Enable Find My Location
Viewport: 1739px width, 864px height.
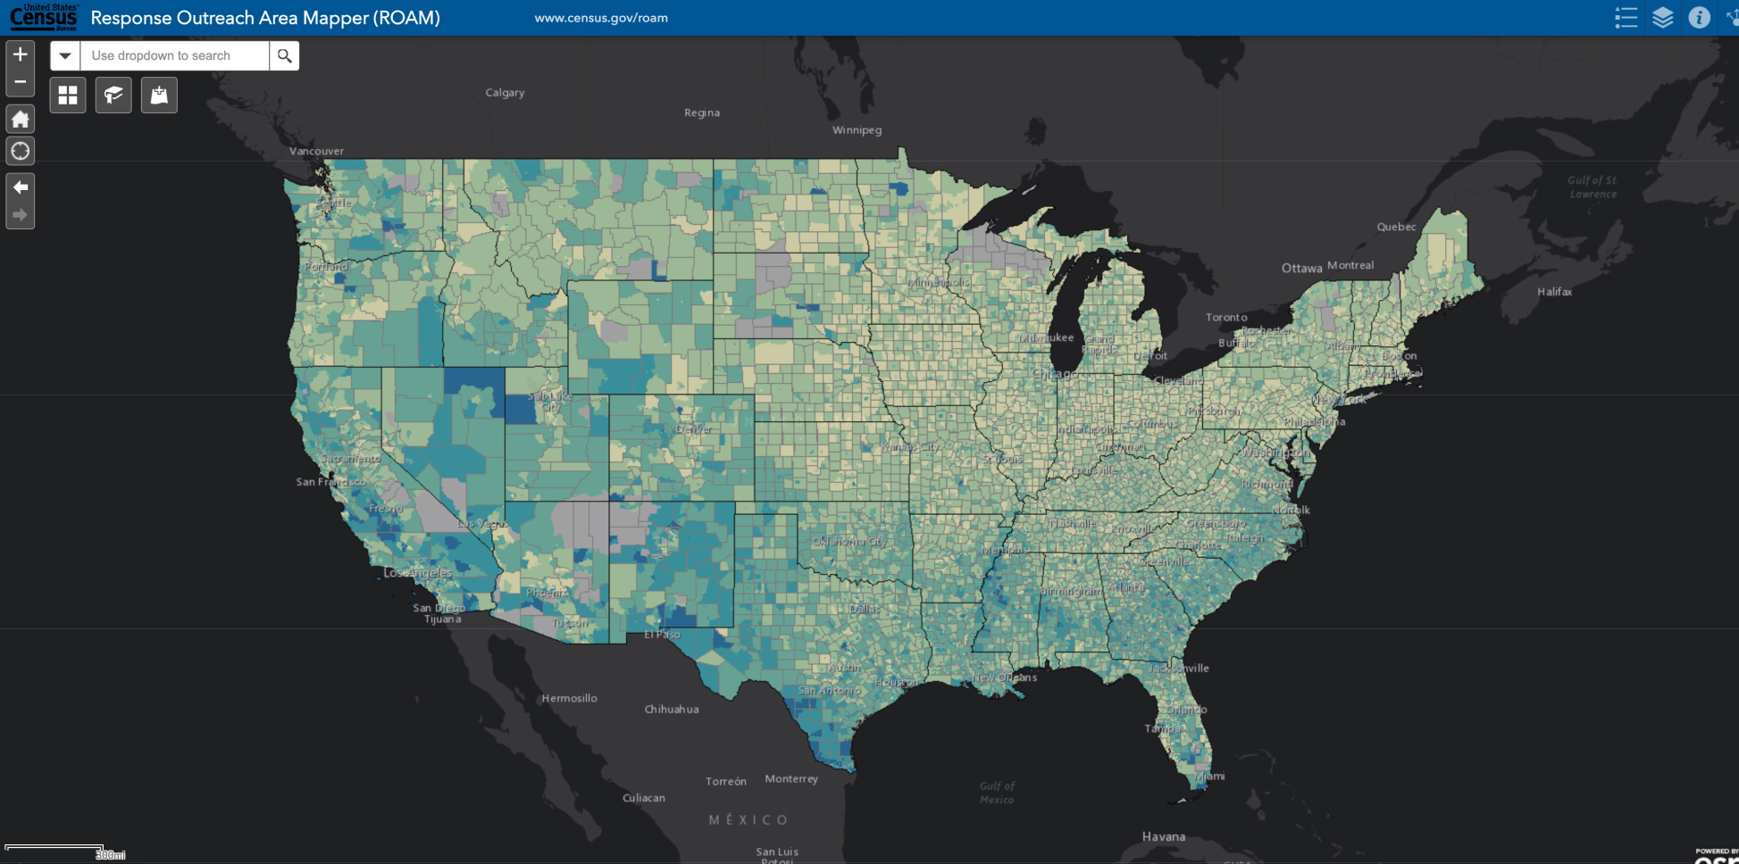[20, 151]
